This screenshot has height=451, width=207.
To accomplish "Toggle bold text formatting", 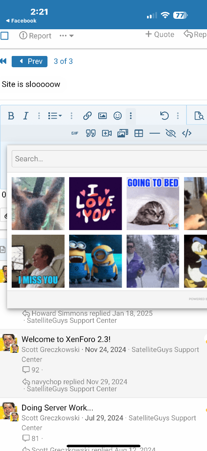I will (x=11, y=116).
